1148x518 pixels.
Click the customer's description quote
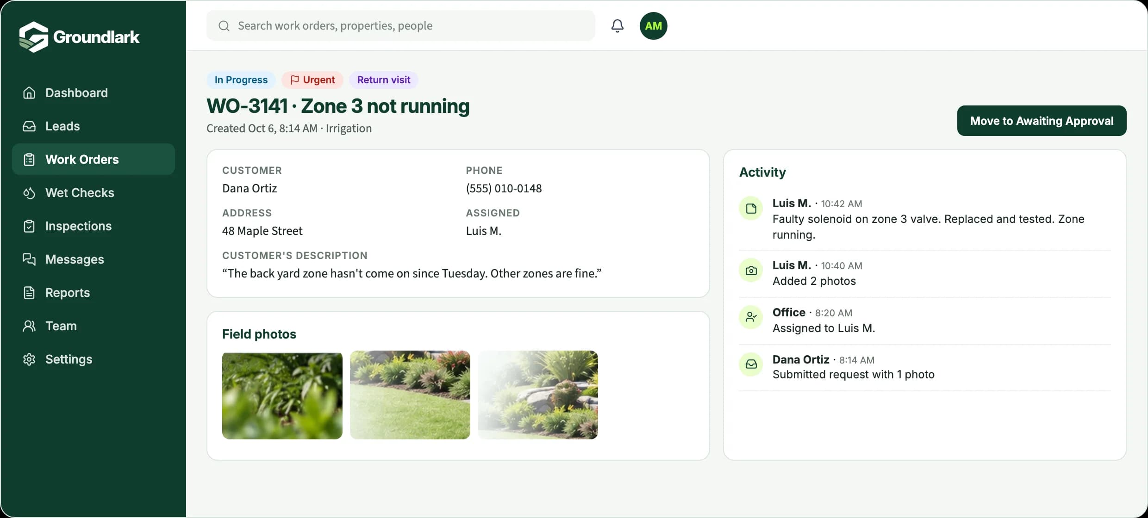click(412, 274)
